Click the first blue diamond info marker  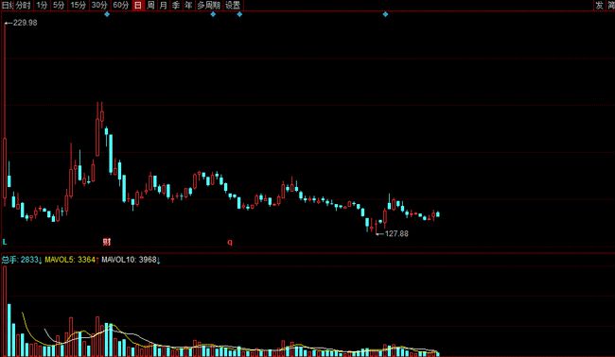pyautogui.click(x=107, y=14)
